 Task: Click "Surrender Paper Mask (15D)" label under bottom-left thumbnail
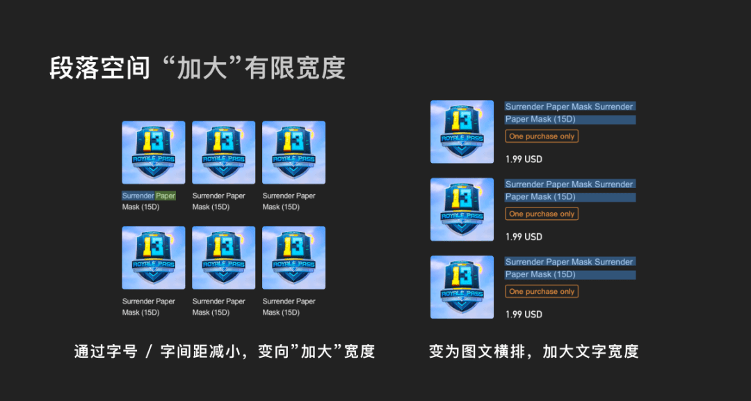point(149,307)
